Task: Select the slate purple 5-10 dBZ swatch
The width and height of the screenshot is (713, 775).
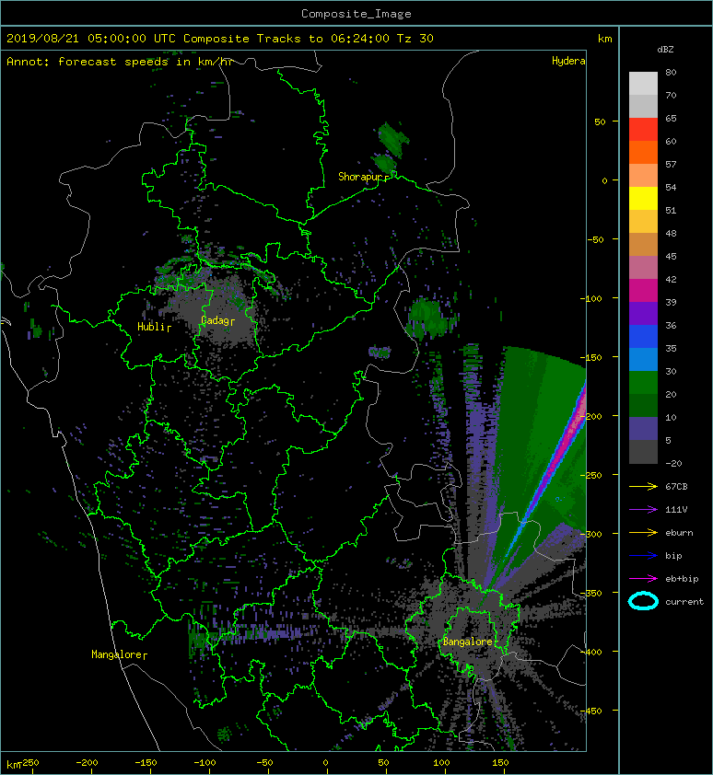Action: [643, 428]
